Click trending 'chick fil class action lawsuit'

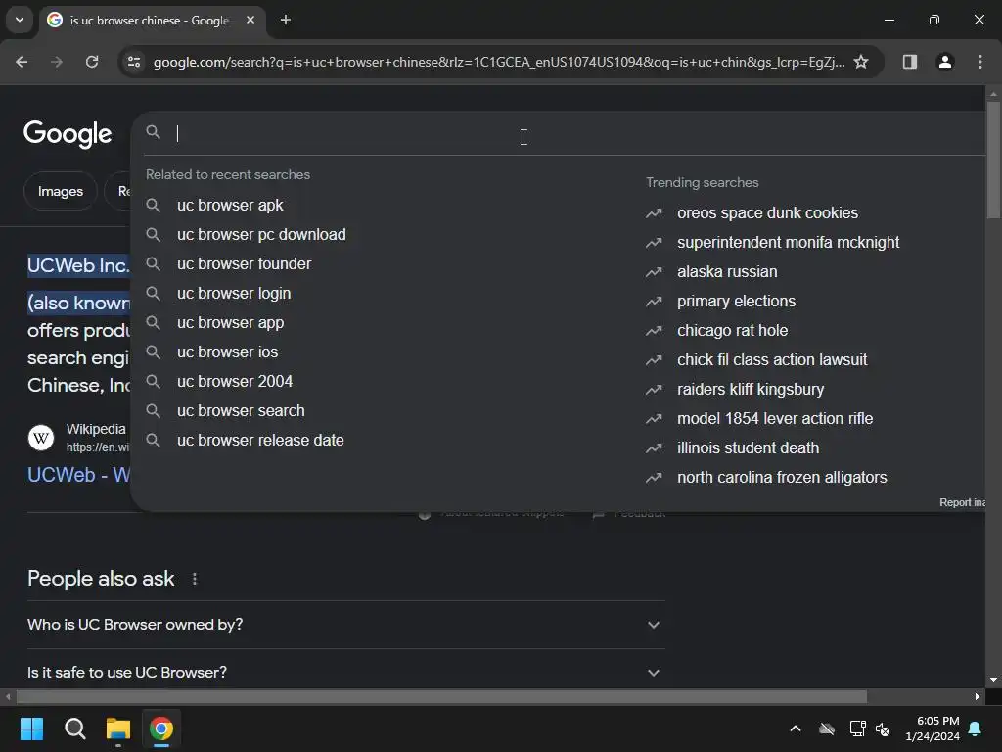pos(772,360)
